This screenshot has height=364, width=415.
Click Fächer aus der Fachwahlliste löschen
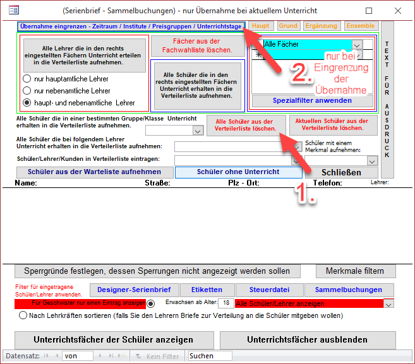[198, 45]
